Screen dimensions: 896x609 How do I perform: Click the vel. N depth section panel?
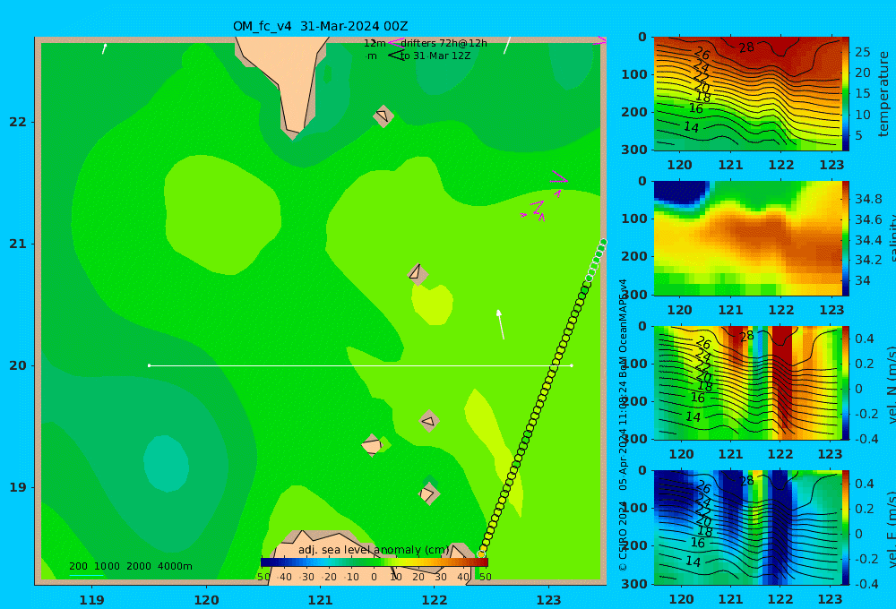pyautogui.click(x=747, y=382)
